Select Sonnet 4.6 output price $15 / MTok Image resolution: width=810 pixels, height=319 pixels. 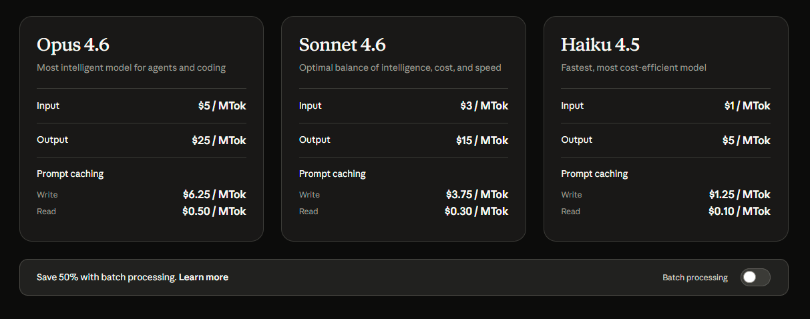click(481, 141)
